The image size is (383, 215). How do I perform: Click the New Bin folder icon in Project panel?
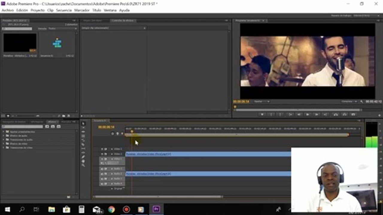point(64,116)
